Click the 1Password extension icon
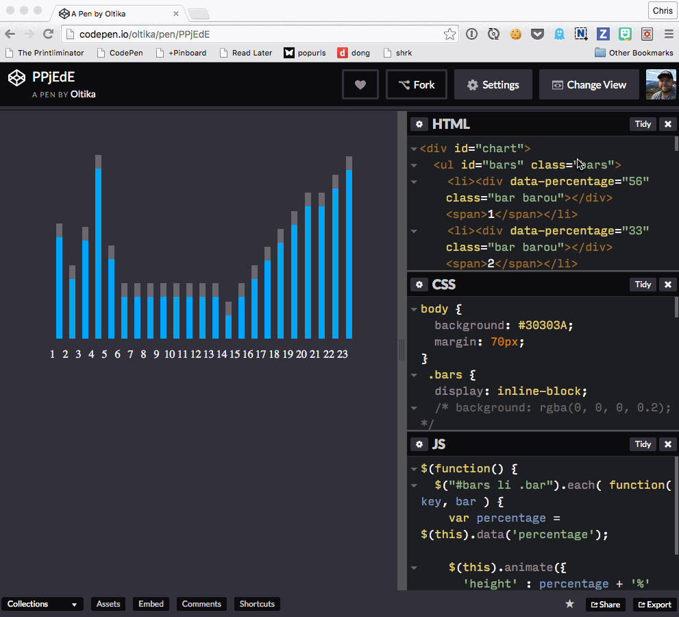This screenshot has height=617, width=679. pyautogui.click(x=471, y=34)
